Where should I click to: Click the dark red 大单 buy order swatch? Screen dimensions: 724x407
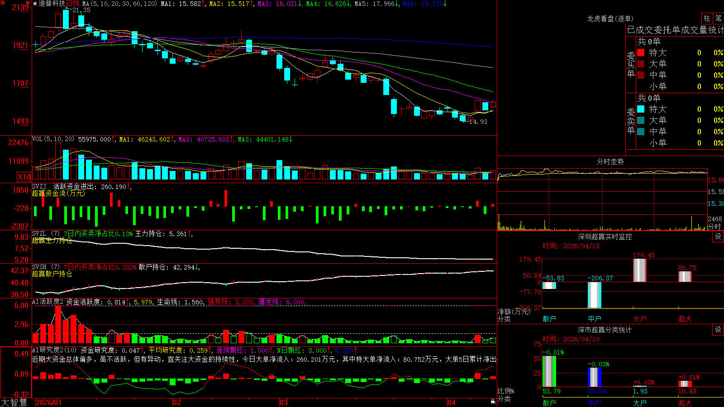point(641,64)
